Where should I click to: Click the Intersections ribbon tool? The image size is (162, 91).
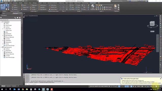click(x=43, y=5)
